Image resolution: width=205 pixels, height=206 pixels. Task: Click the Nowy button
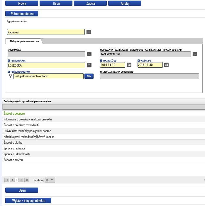click(x=22, y=3)
